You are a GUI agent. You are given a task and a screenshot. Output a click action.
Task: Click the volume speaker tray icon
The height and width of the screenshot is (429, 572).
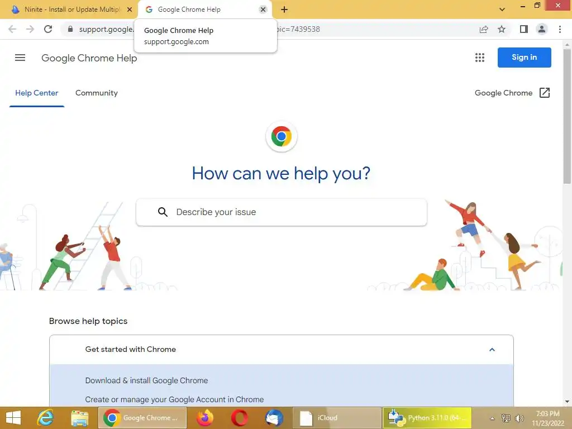(x=519, y=418)
